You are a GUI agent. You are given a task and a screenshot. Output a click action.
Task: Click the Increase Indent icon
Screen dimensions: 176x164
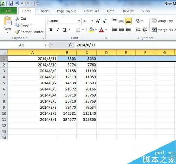[145, 30]
